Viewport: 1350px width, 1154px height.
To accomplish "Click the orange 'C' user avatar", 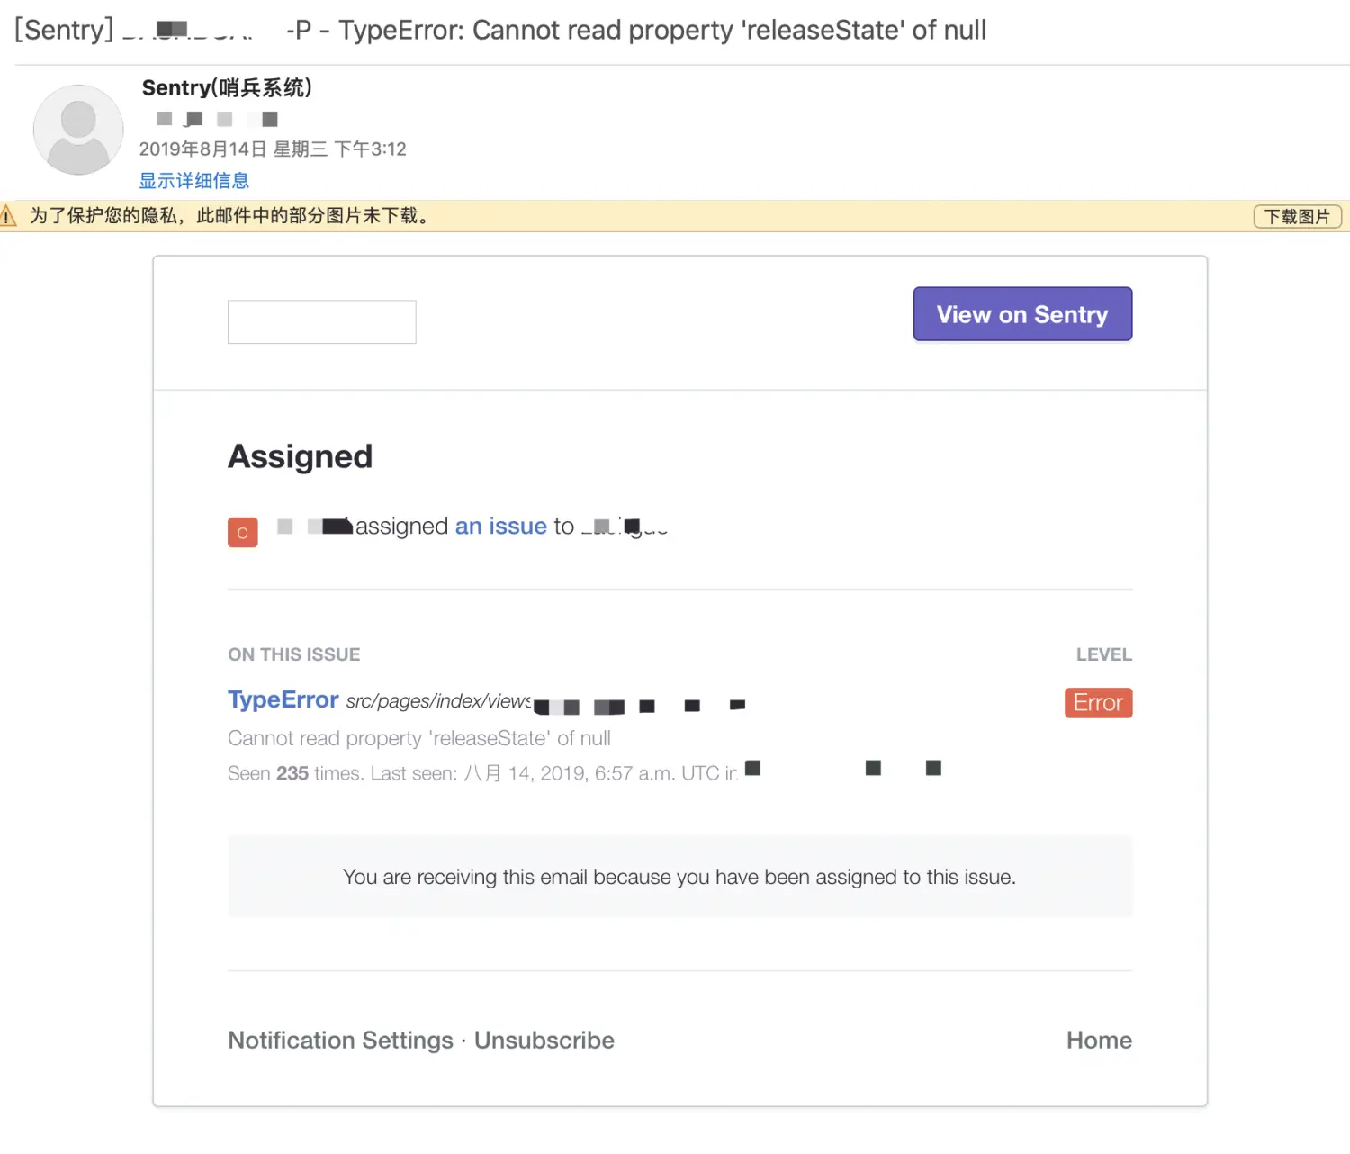I will pyautogui.click(x=242, y=532).
